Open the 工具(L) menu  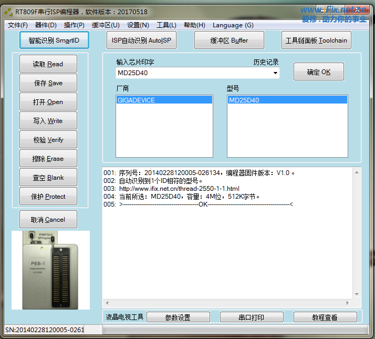pyautogui.click(x=166, y=25)
